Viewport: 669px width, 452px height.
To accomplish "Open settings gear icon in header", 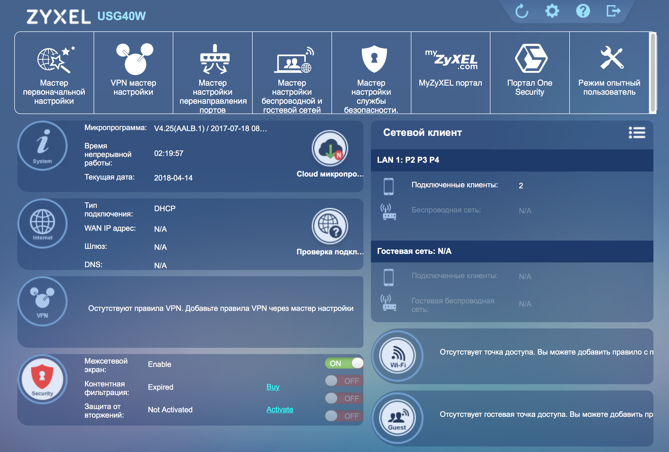I will tap(552, 11).
